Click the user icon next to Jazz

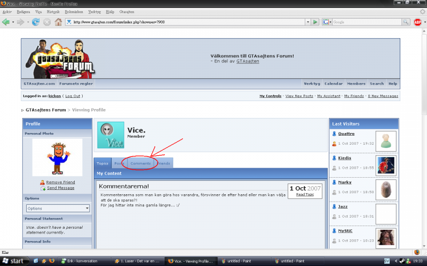click(334, 206)
